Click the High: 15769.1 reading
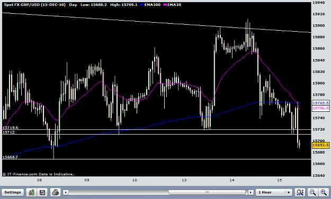Image resolution: width=331 pixels, height=199 pixels. 123,5
